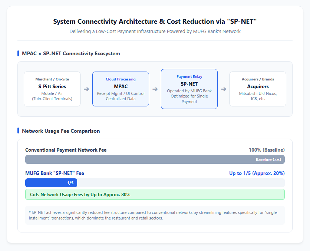Click the SP-NET single-installment footnote
310x251 pixels.
pos(155,215)
